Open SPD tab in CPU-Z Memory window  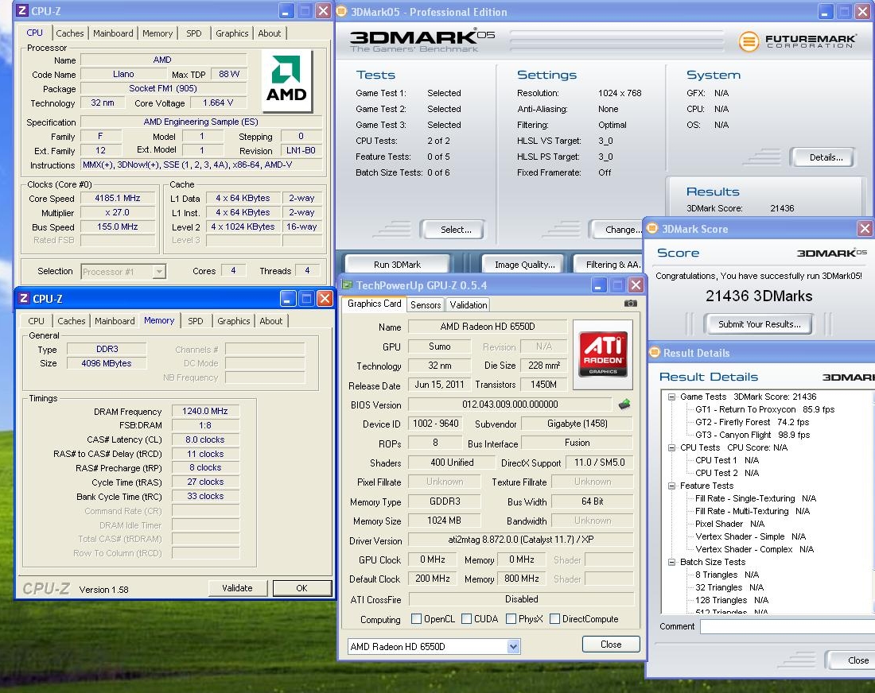(196, 320)
